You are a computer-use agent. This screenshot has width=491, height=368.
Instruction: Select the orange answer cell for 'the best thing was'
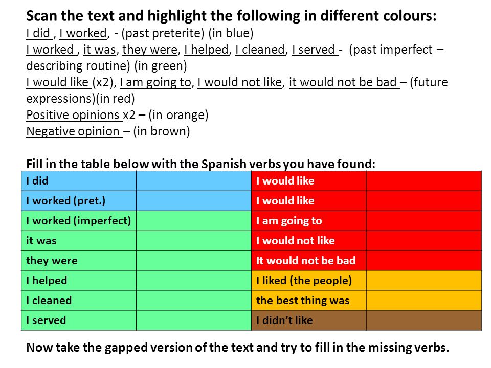pyautogui.click(x=423, y=301)
